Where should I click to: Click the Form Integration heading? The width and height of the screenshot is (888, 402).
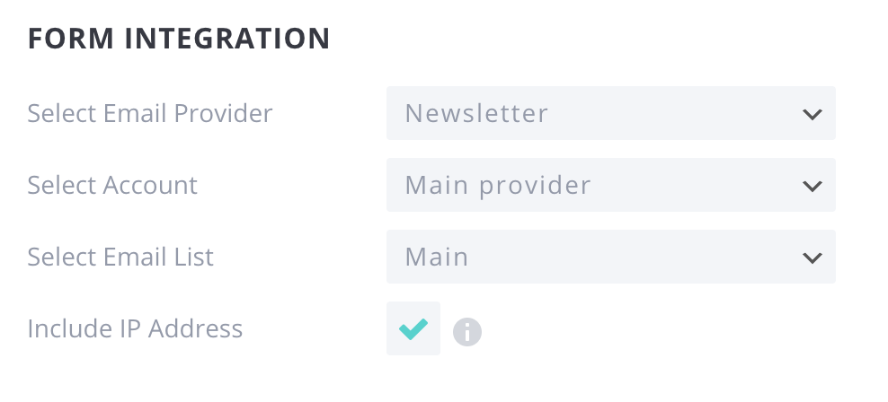pyautogui.click(x=179, y=39)
